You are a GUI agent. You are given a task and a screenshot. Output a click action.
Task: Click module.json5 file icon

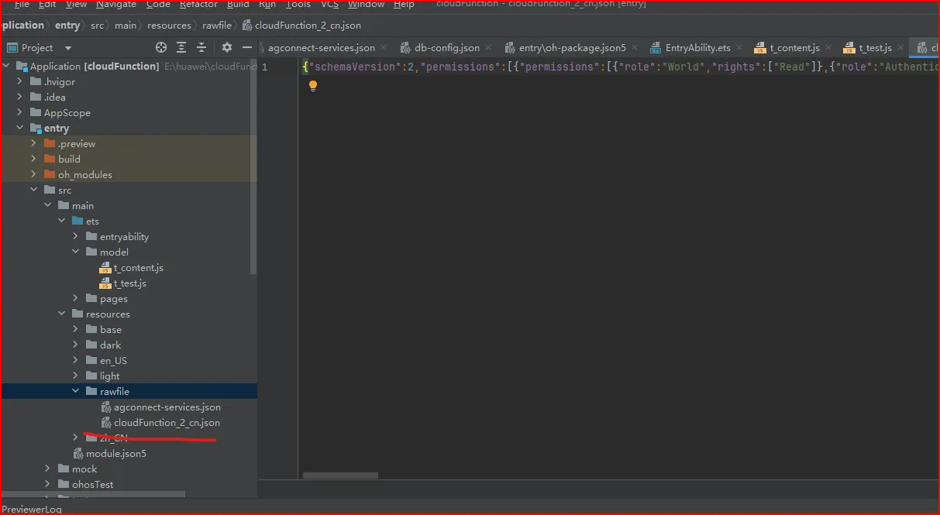(x=77, y=454)
